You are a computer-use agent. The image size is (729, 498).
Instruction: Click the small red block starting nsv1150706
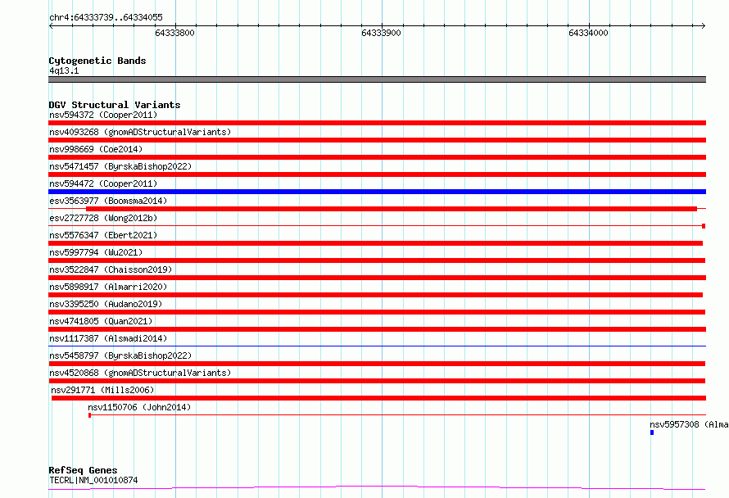90,415
